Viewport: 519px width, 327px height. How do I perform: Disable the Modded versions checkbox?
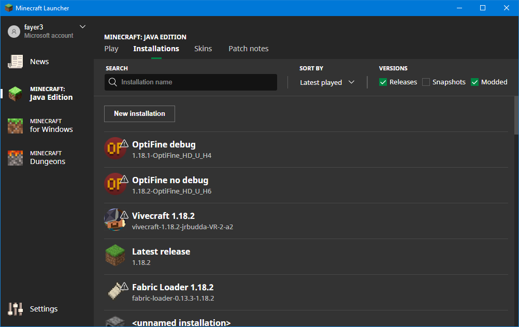tap(474, 82)
